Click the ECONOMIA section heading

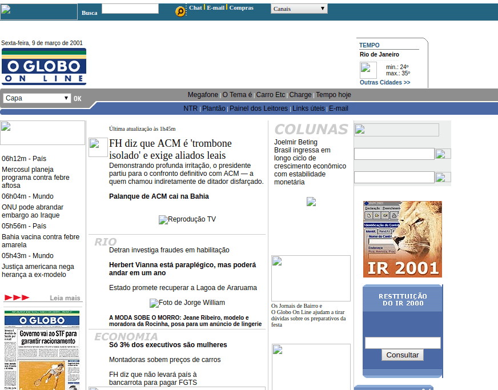(126, 336)
